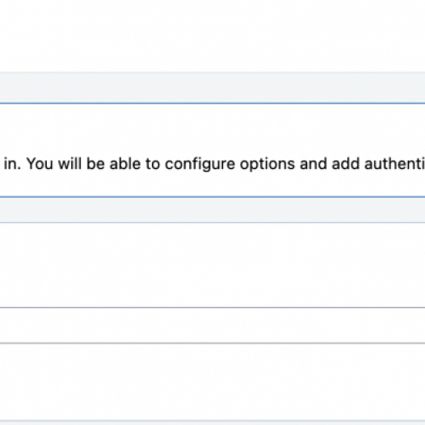Click the gray band below the description panel
This screenshot has width=425, height=425.
coord(212,210)
